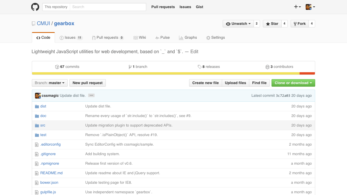Image resolution: width=347 pixels, height=195 pixels.
Task: View the stargazers count 4
Action: click(x=284, y=24)
